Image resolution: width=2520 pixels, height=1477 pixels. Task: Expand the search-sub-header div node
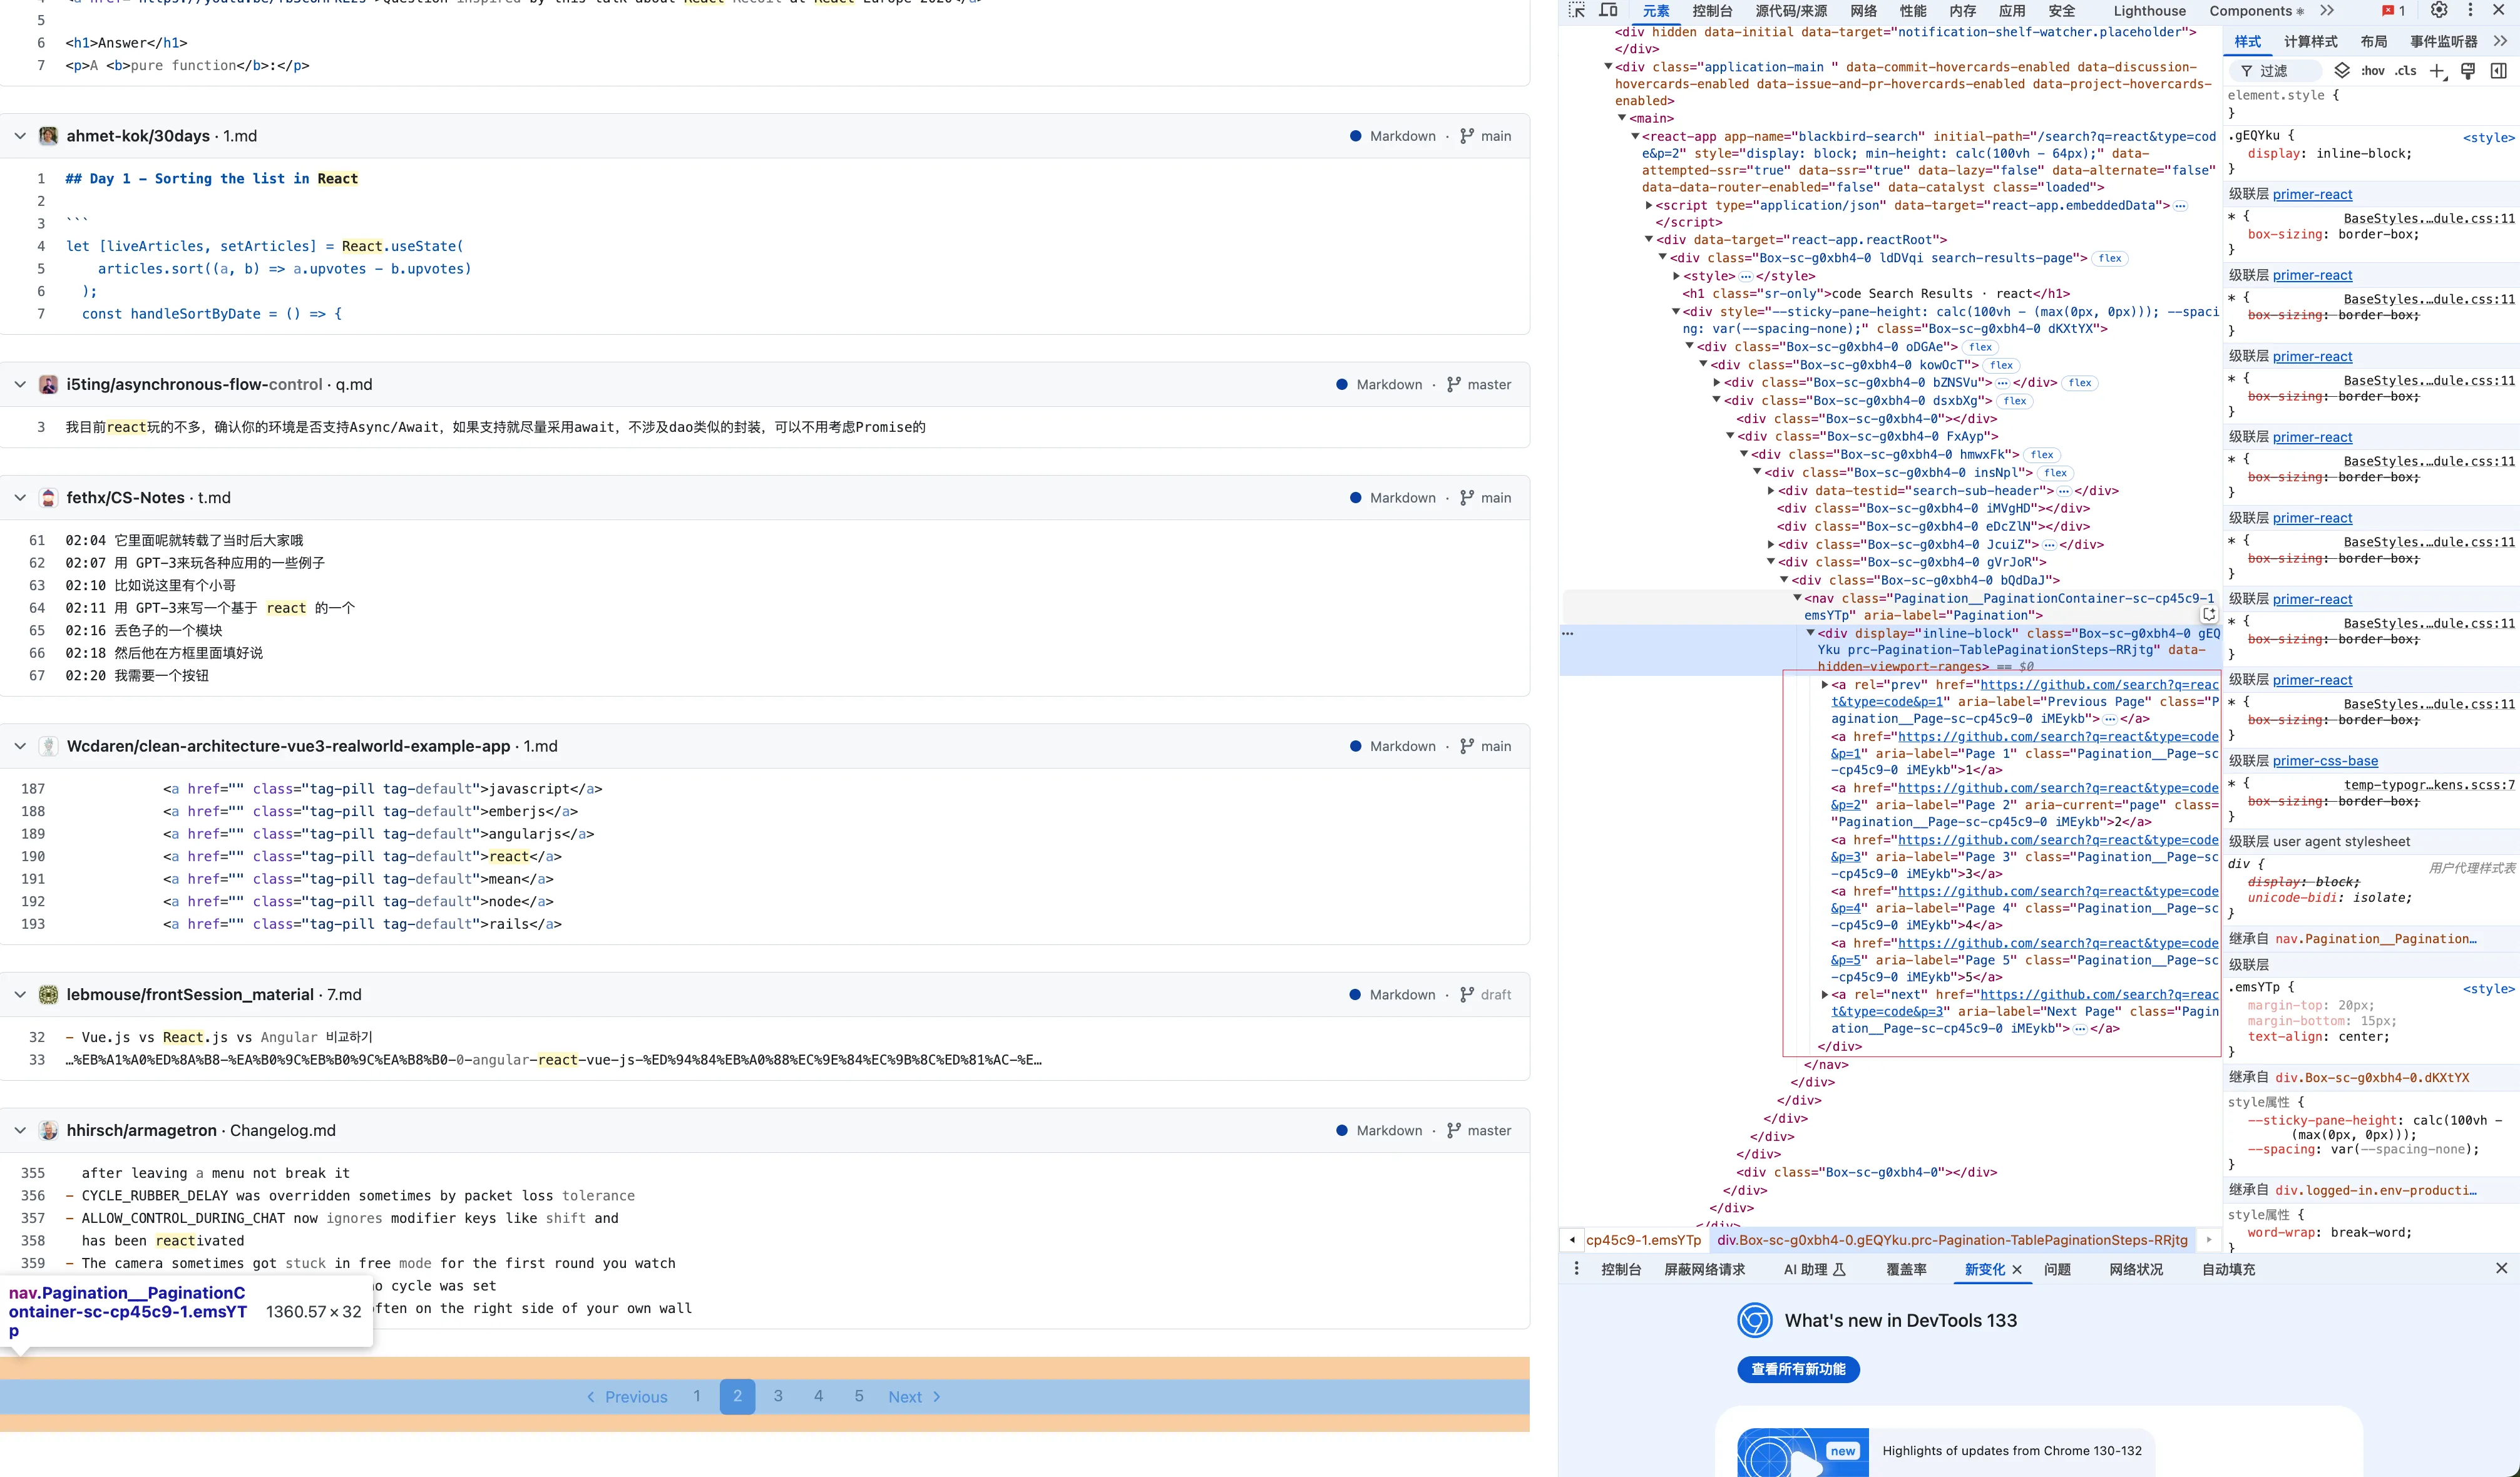point(1771,491)
